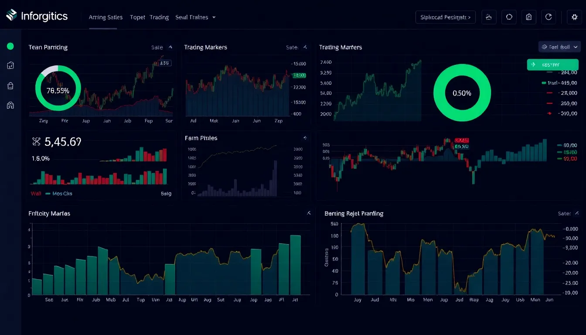The image size is (586, 335).
Task: Open the portfolio icon in the left sidebar
Action: point(10,105)
